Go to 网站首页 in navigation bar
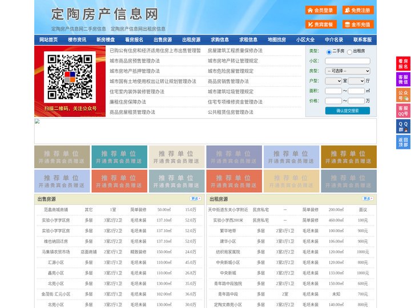The height and width of the screenshot is (308, 411). [49, 40]
